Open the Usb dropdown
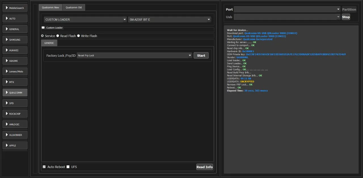The height and width of the screenshot is (178, 363). [287, 17]
